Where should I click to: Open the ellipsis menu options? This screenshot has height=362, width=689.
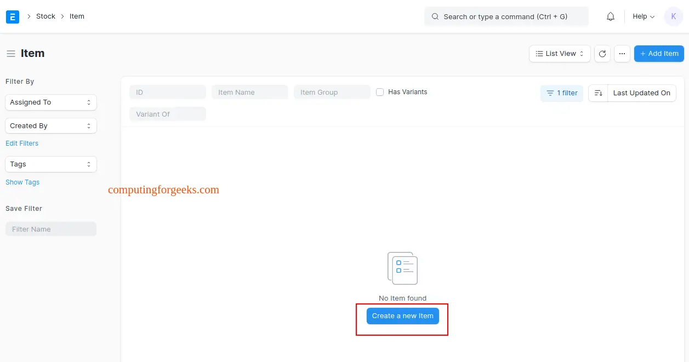point(622,53)
